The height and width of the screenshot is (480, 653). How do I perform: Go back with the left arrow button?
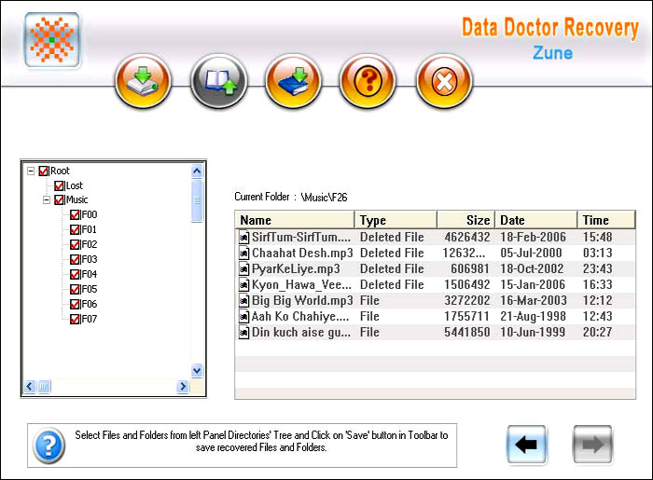(527, 445)
